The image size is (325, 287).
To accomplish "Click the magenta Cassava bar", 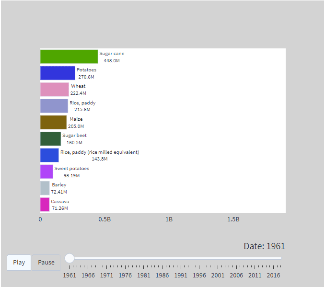I will click(x=45, y=204).
